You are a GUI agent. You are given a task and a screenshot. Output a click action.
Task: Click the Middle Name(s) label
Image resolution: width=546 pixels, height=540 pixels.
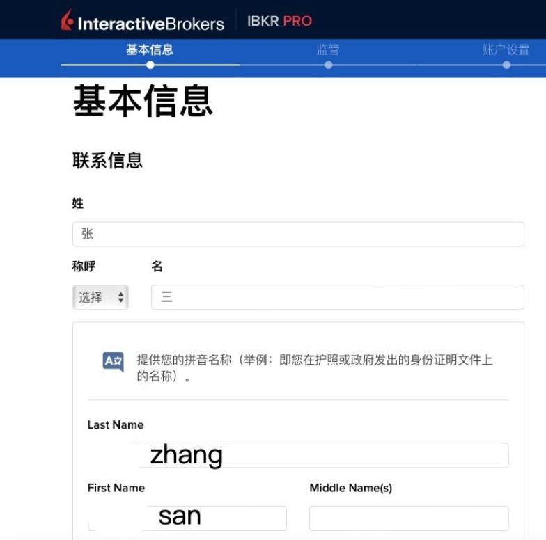tap(351, 488)
